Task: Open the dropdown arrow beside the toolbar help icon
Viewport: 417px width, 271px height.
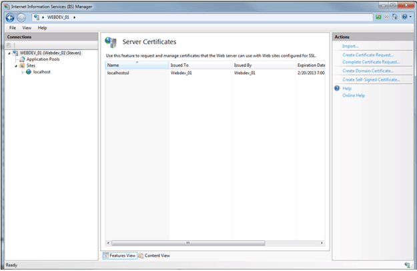Action: (x=410, y=17)
